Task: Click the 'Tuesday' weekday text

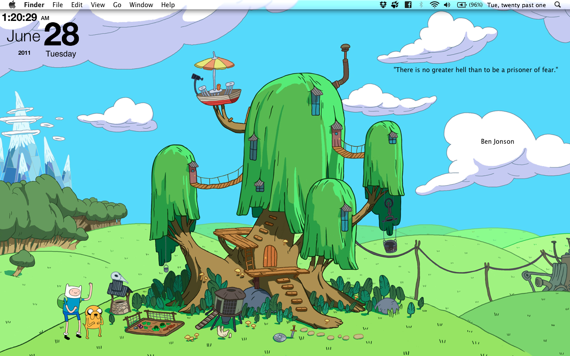Action: [61, 54]
